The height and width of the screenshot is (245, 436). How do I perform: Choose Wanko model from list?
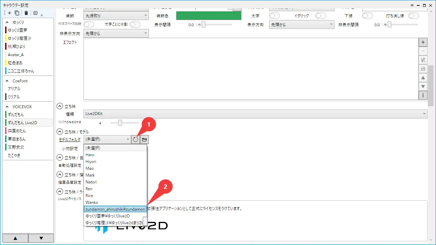115,202
